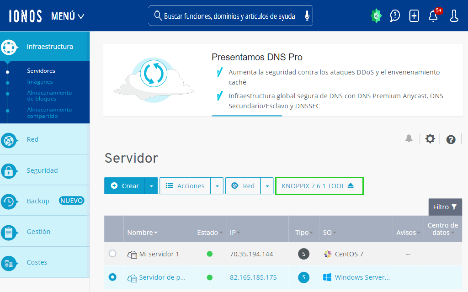Select the Mi servidor 1 radio button
468x292 pixels.
click(x=112, y=254)
